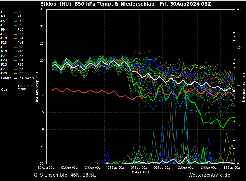The width and height of the screenshot is (246, 181).
Task: Click the P22 blue legend line marker
Action: click(16, 56)
